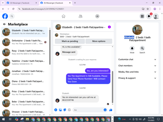Image resolution: width=163 pixels, height=122 pixels.
Task: Open volume control in the system tray
Action: pyautogui.click(x=140, y=119)
